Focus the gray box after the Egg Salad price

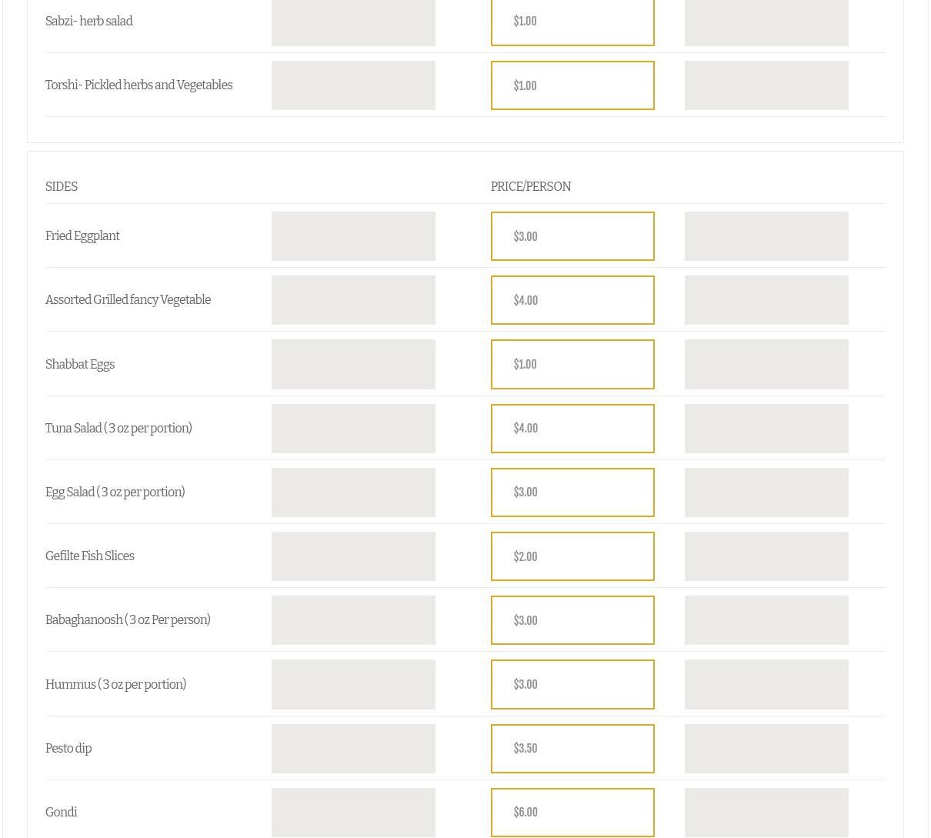[x=766, y=492]
